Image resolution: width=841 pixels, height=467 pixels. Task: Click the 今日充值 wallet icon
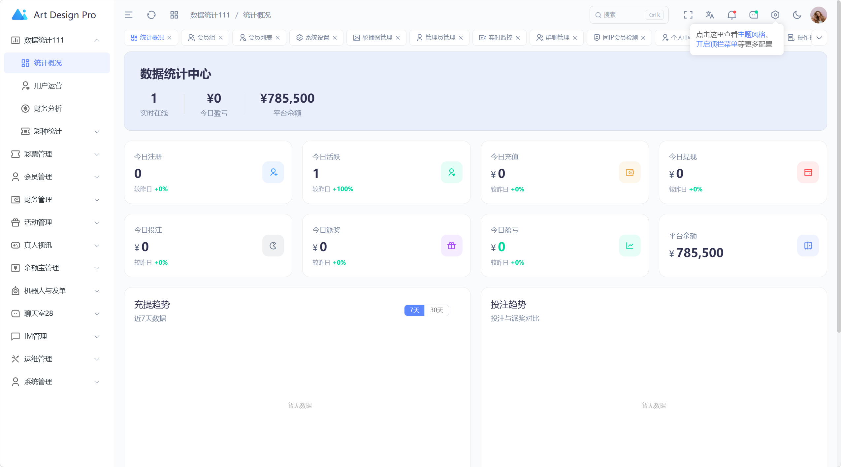[x=630, y=172]
